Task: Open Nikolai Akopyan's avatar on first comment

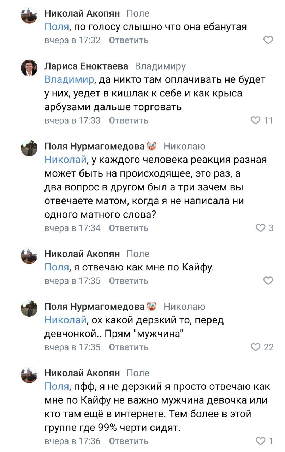Action: tap(29, 15)
